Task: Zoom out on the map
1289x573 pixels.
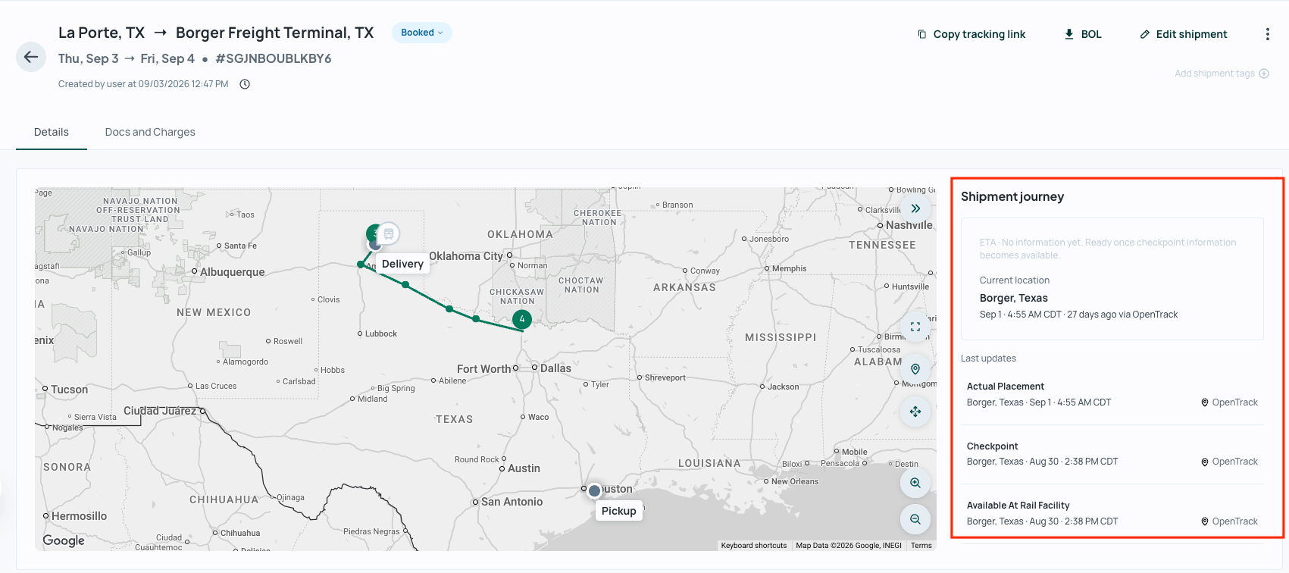Action: (915, 519)
